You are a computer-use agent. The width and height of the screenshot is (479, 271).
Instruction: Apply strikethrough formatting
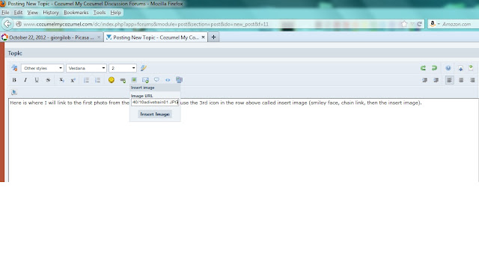pyautogui.click(x=48, y=80)
